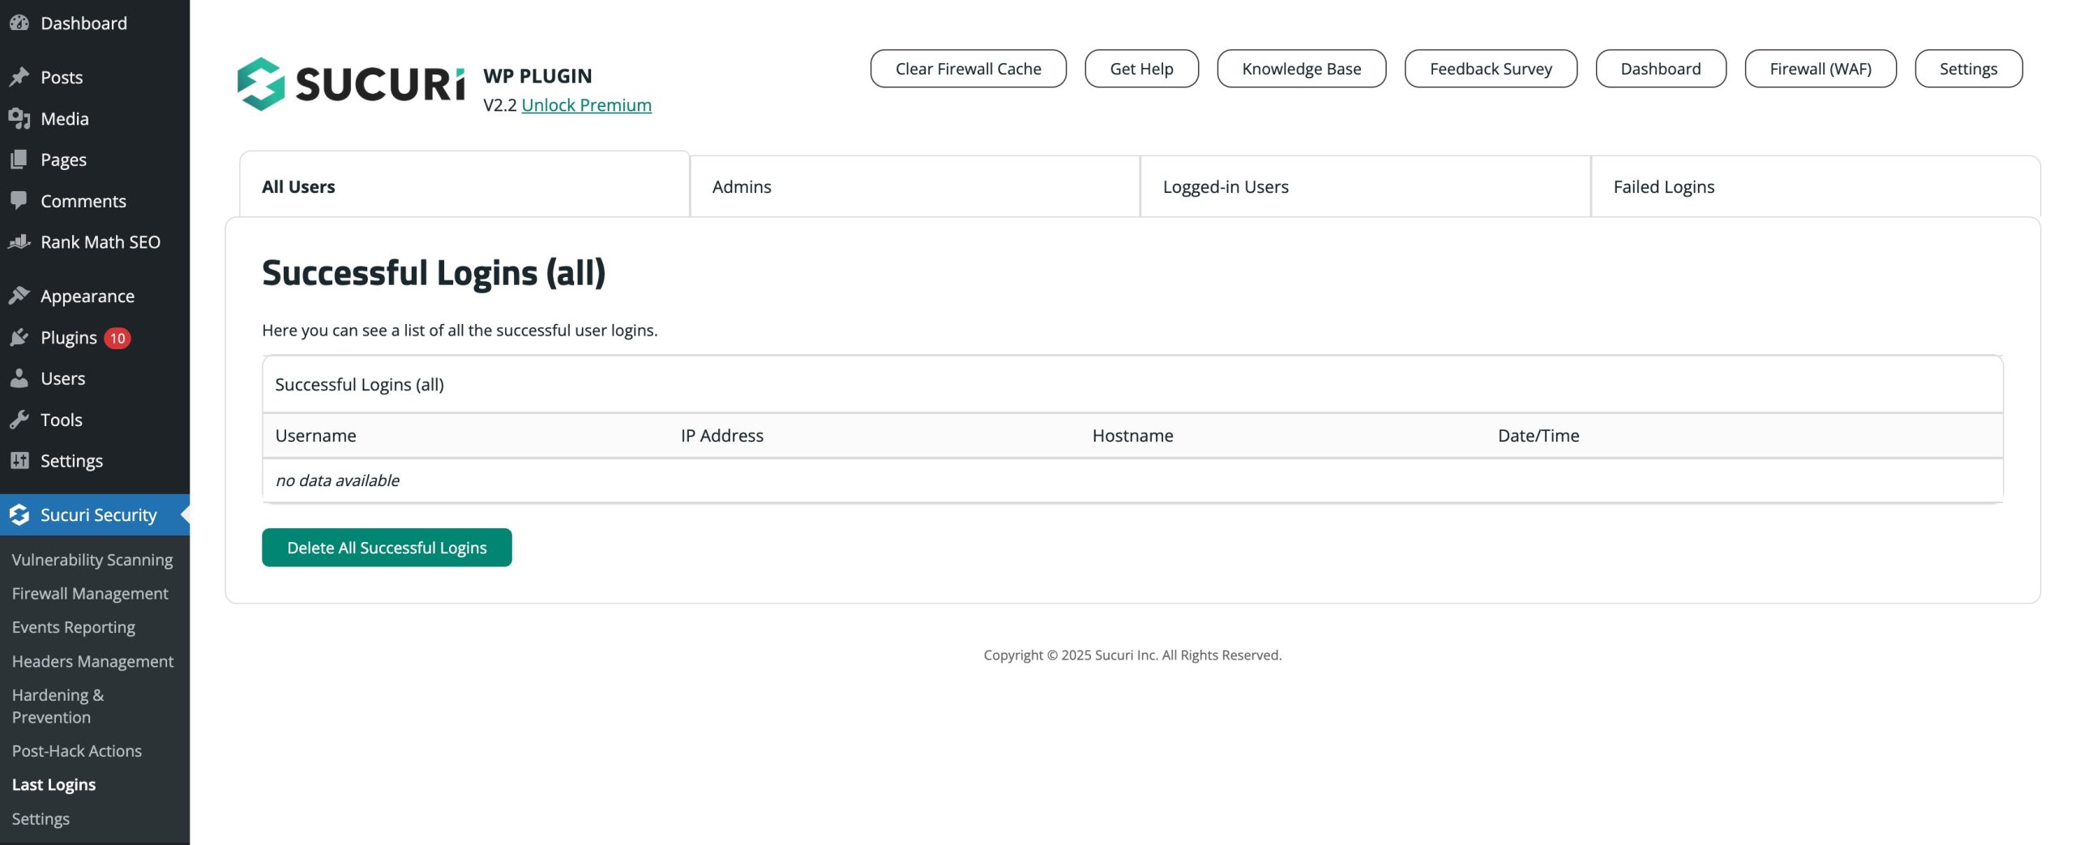Open Vulnerability Scanning submenu item

coord(92,560)
